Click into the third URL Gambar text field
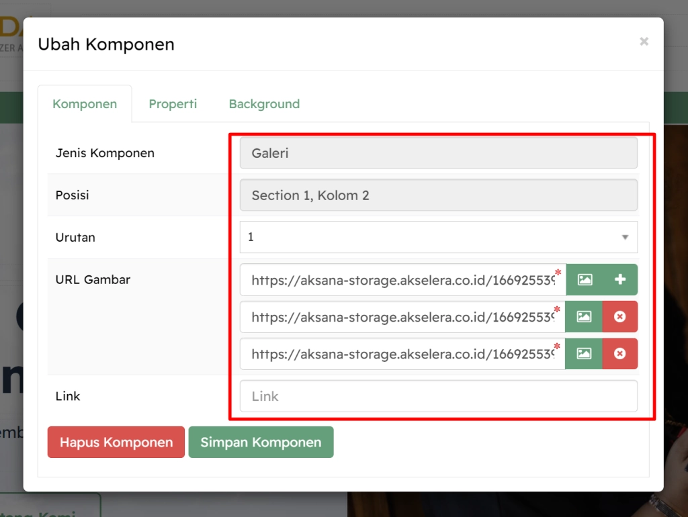 click(402, 354)
